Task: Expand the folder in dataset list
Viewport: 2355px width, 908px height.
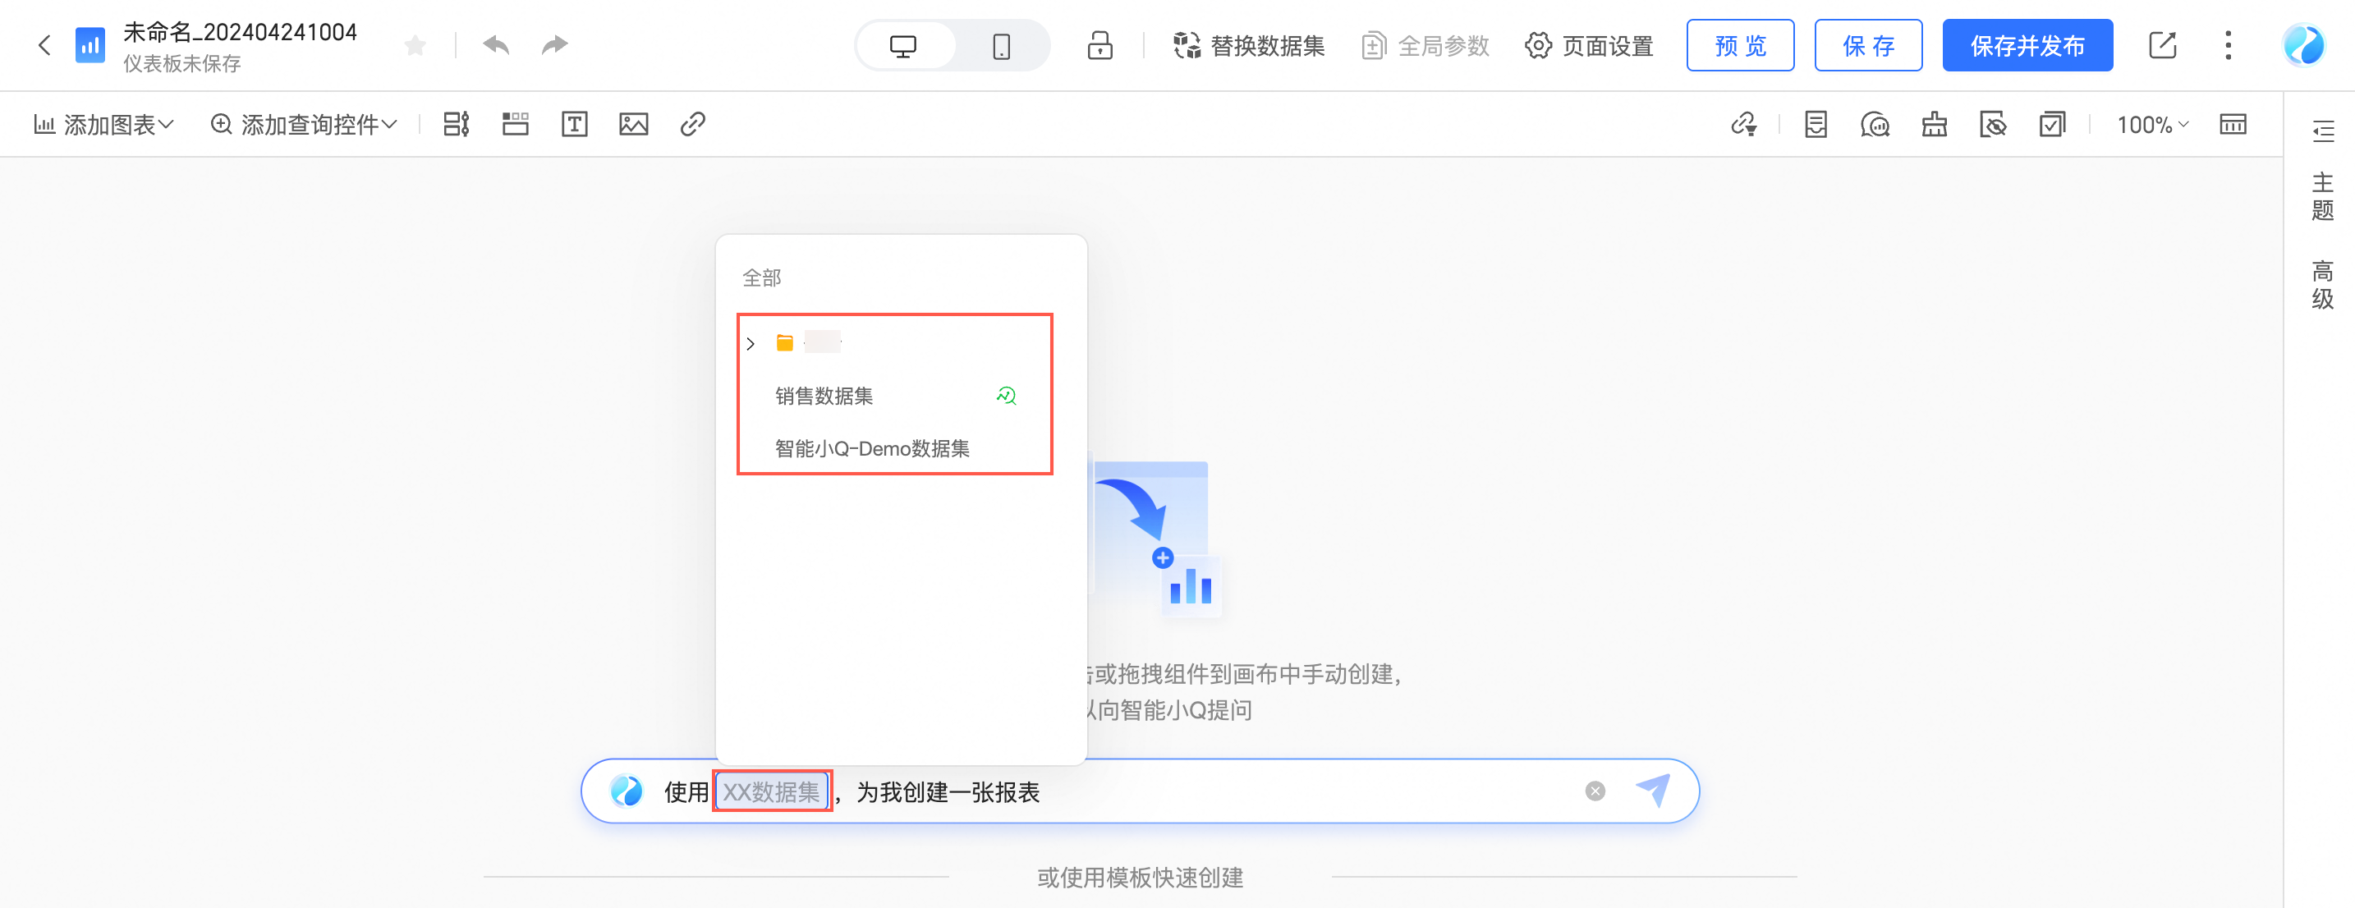Action: [x=751, y=344]
